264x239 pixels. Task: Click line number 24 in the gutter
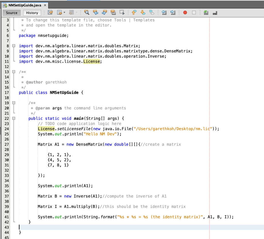click(x=6, y=129)
